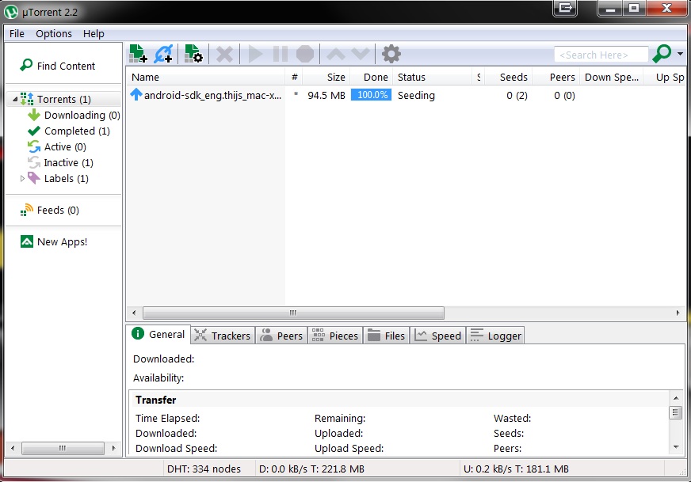This screenshot has height=482, width=691.
Task: Switch to the Pieces tab
Action: click(335, 336)
